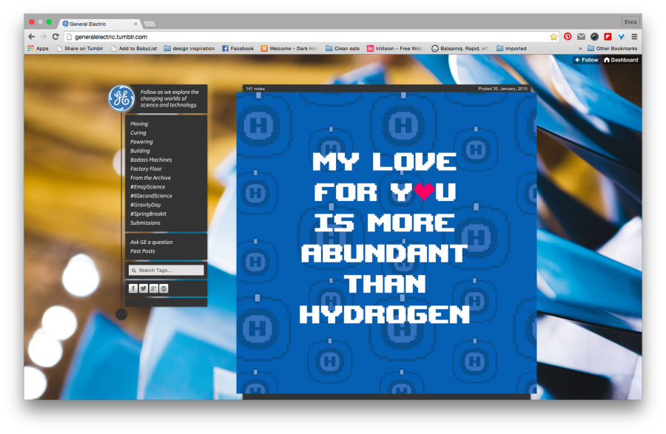The width and height of the screenshot is (666, 434).
Task: Reload the page with the refresh icon
Action: pos(55,36)
